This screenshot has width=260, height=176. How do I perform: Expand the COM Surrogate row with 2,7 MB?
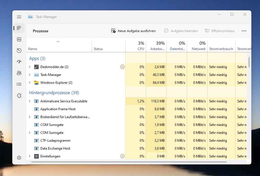click(30, 133)
